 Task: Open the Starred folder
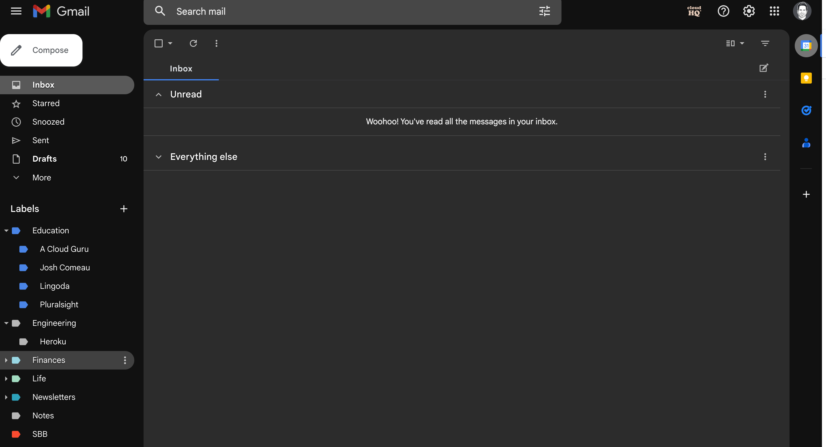(x=46, y=103)
